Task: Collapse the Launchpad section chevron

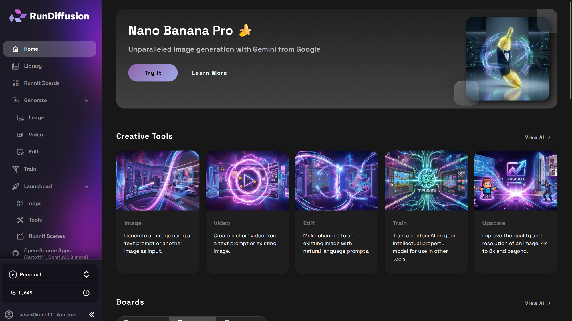Action: pos(87,186)
